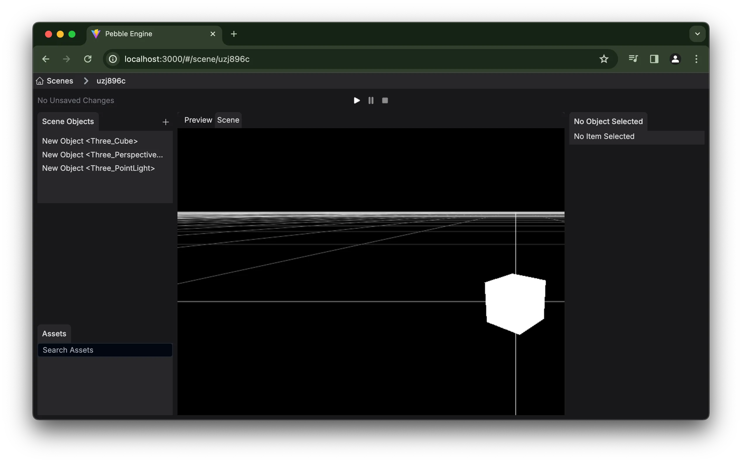Open the browser side panel icon
The image size is (742, 463).
[654, 59]
